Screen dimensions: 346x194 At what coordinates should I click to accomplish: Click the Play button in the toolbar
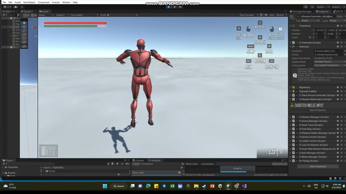click(x=168, y=7)
